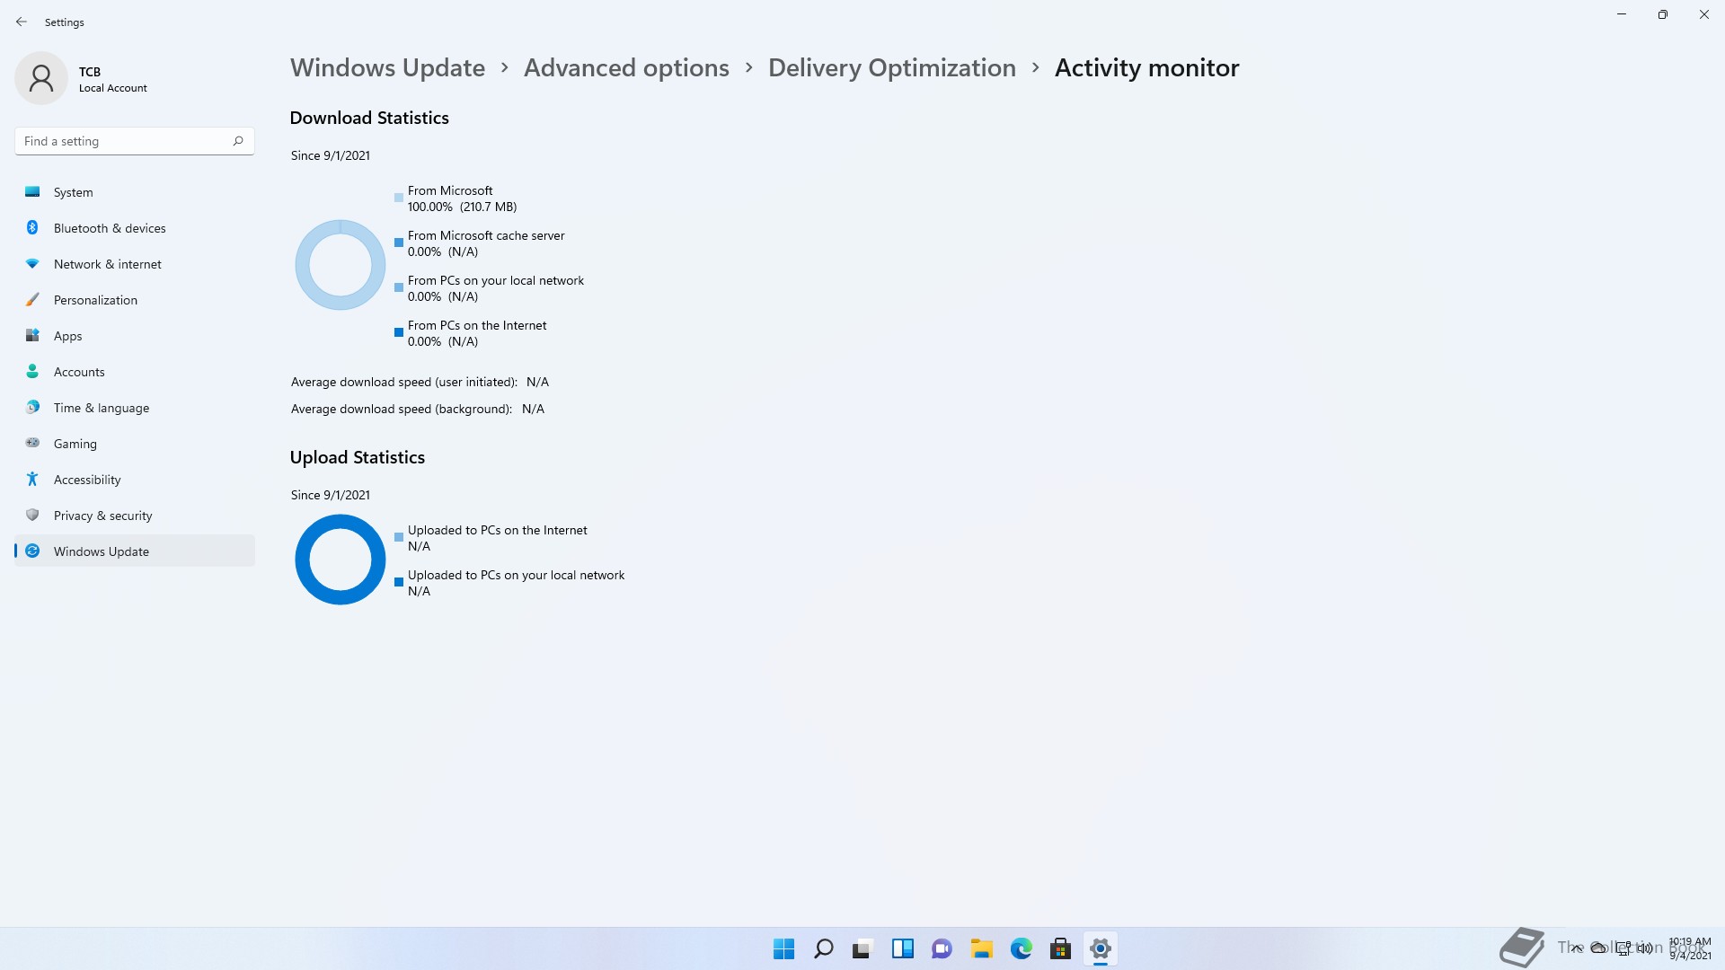Open System settings from sidebar
Viewport: 1725px width, 970px height.
point(135,192)
